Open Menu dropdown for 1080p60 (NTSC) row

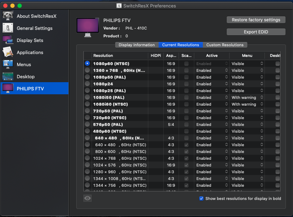coord(247,64)
